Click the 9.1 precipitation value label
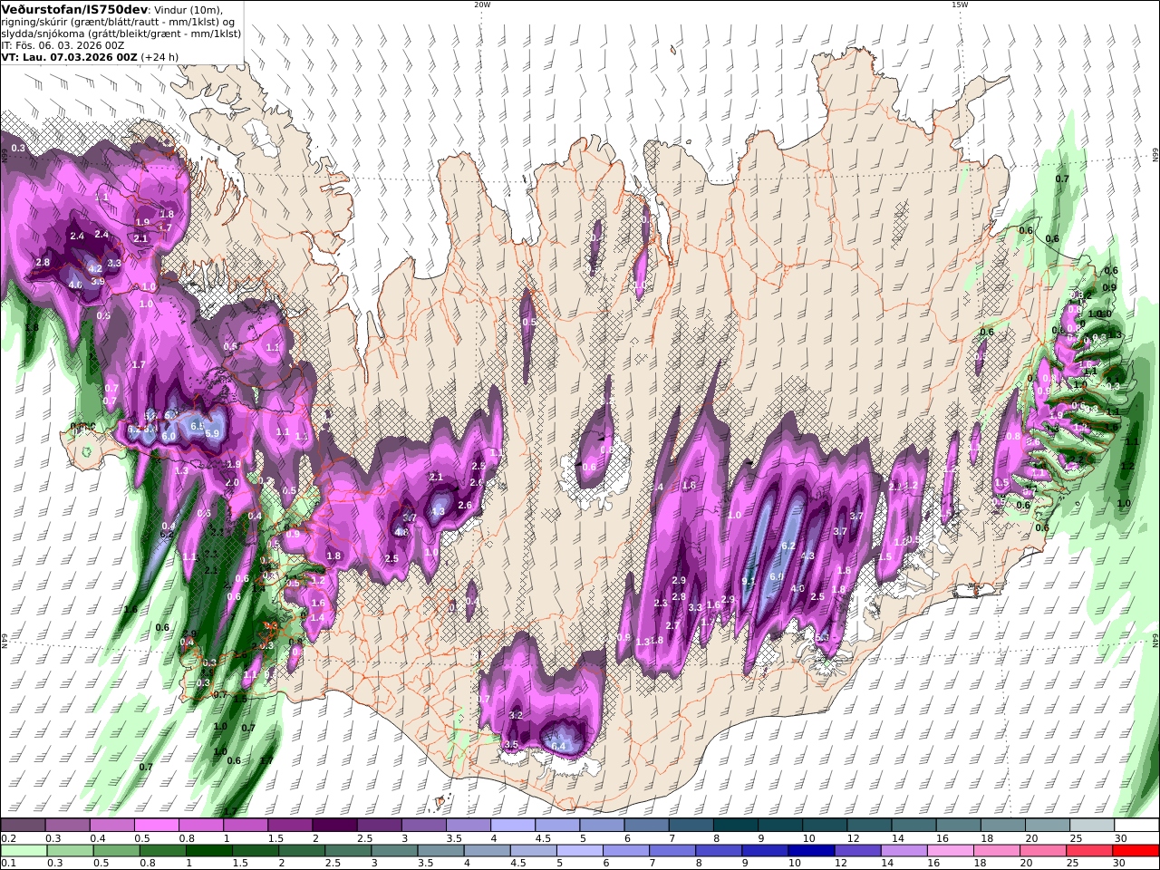 pos(749,582)
